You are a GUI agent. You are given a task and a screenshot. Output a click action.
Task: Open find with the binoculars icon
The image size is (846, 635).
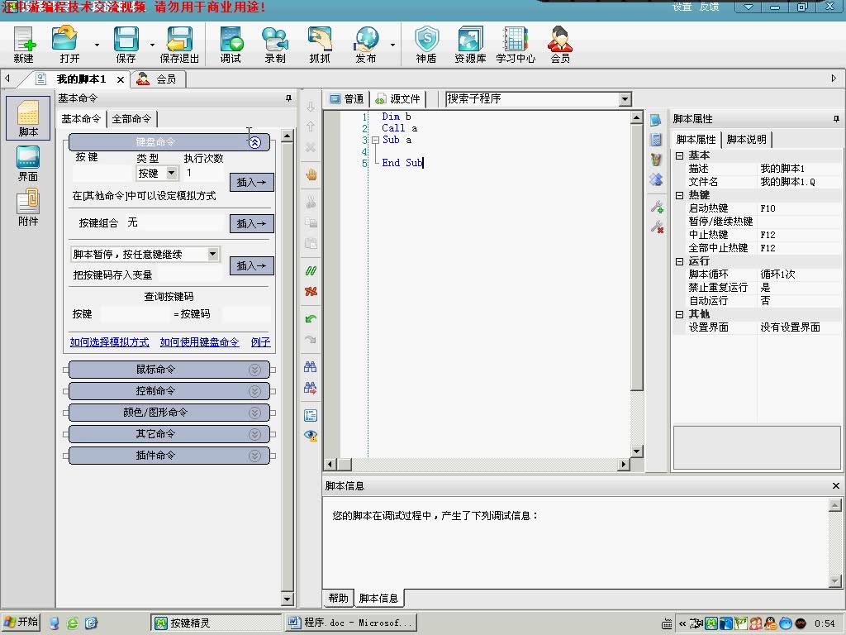[311, 366]
